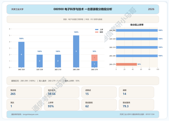Click the 各分段上岸率 chart title
169x121 pixels.
click(137, 25)
